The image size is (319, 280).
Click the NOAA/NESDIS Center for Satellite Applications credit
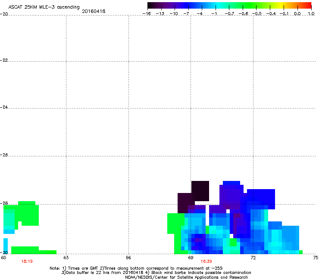[x=186, y=277]
